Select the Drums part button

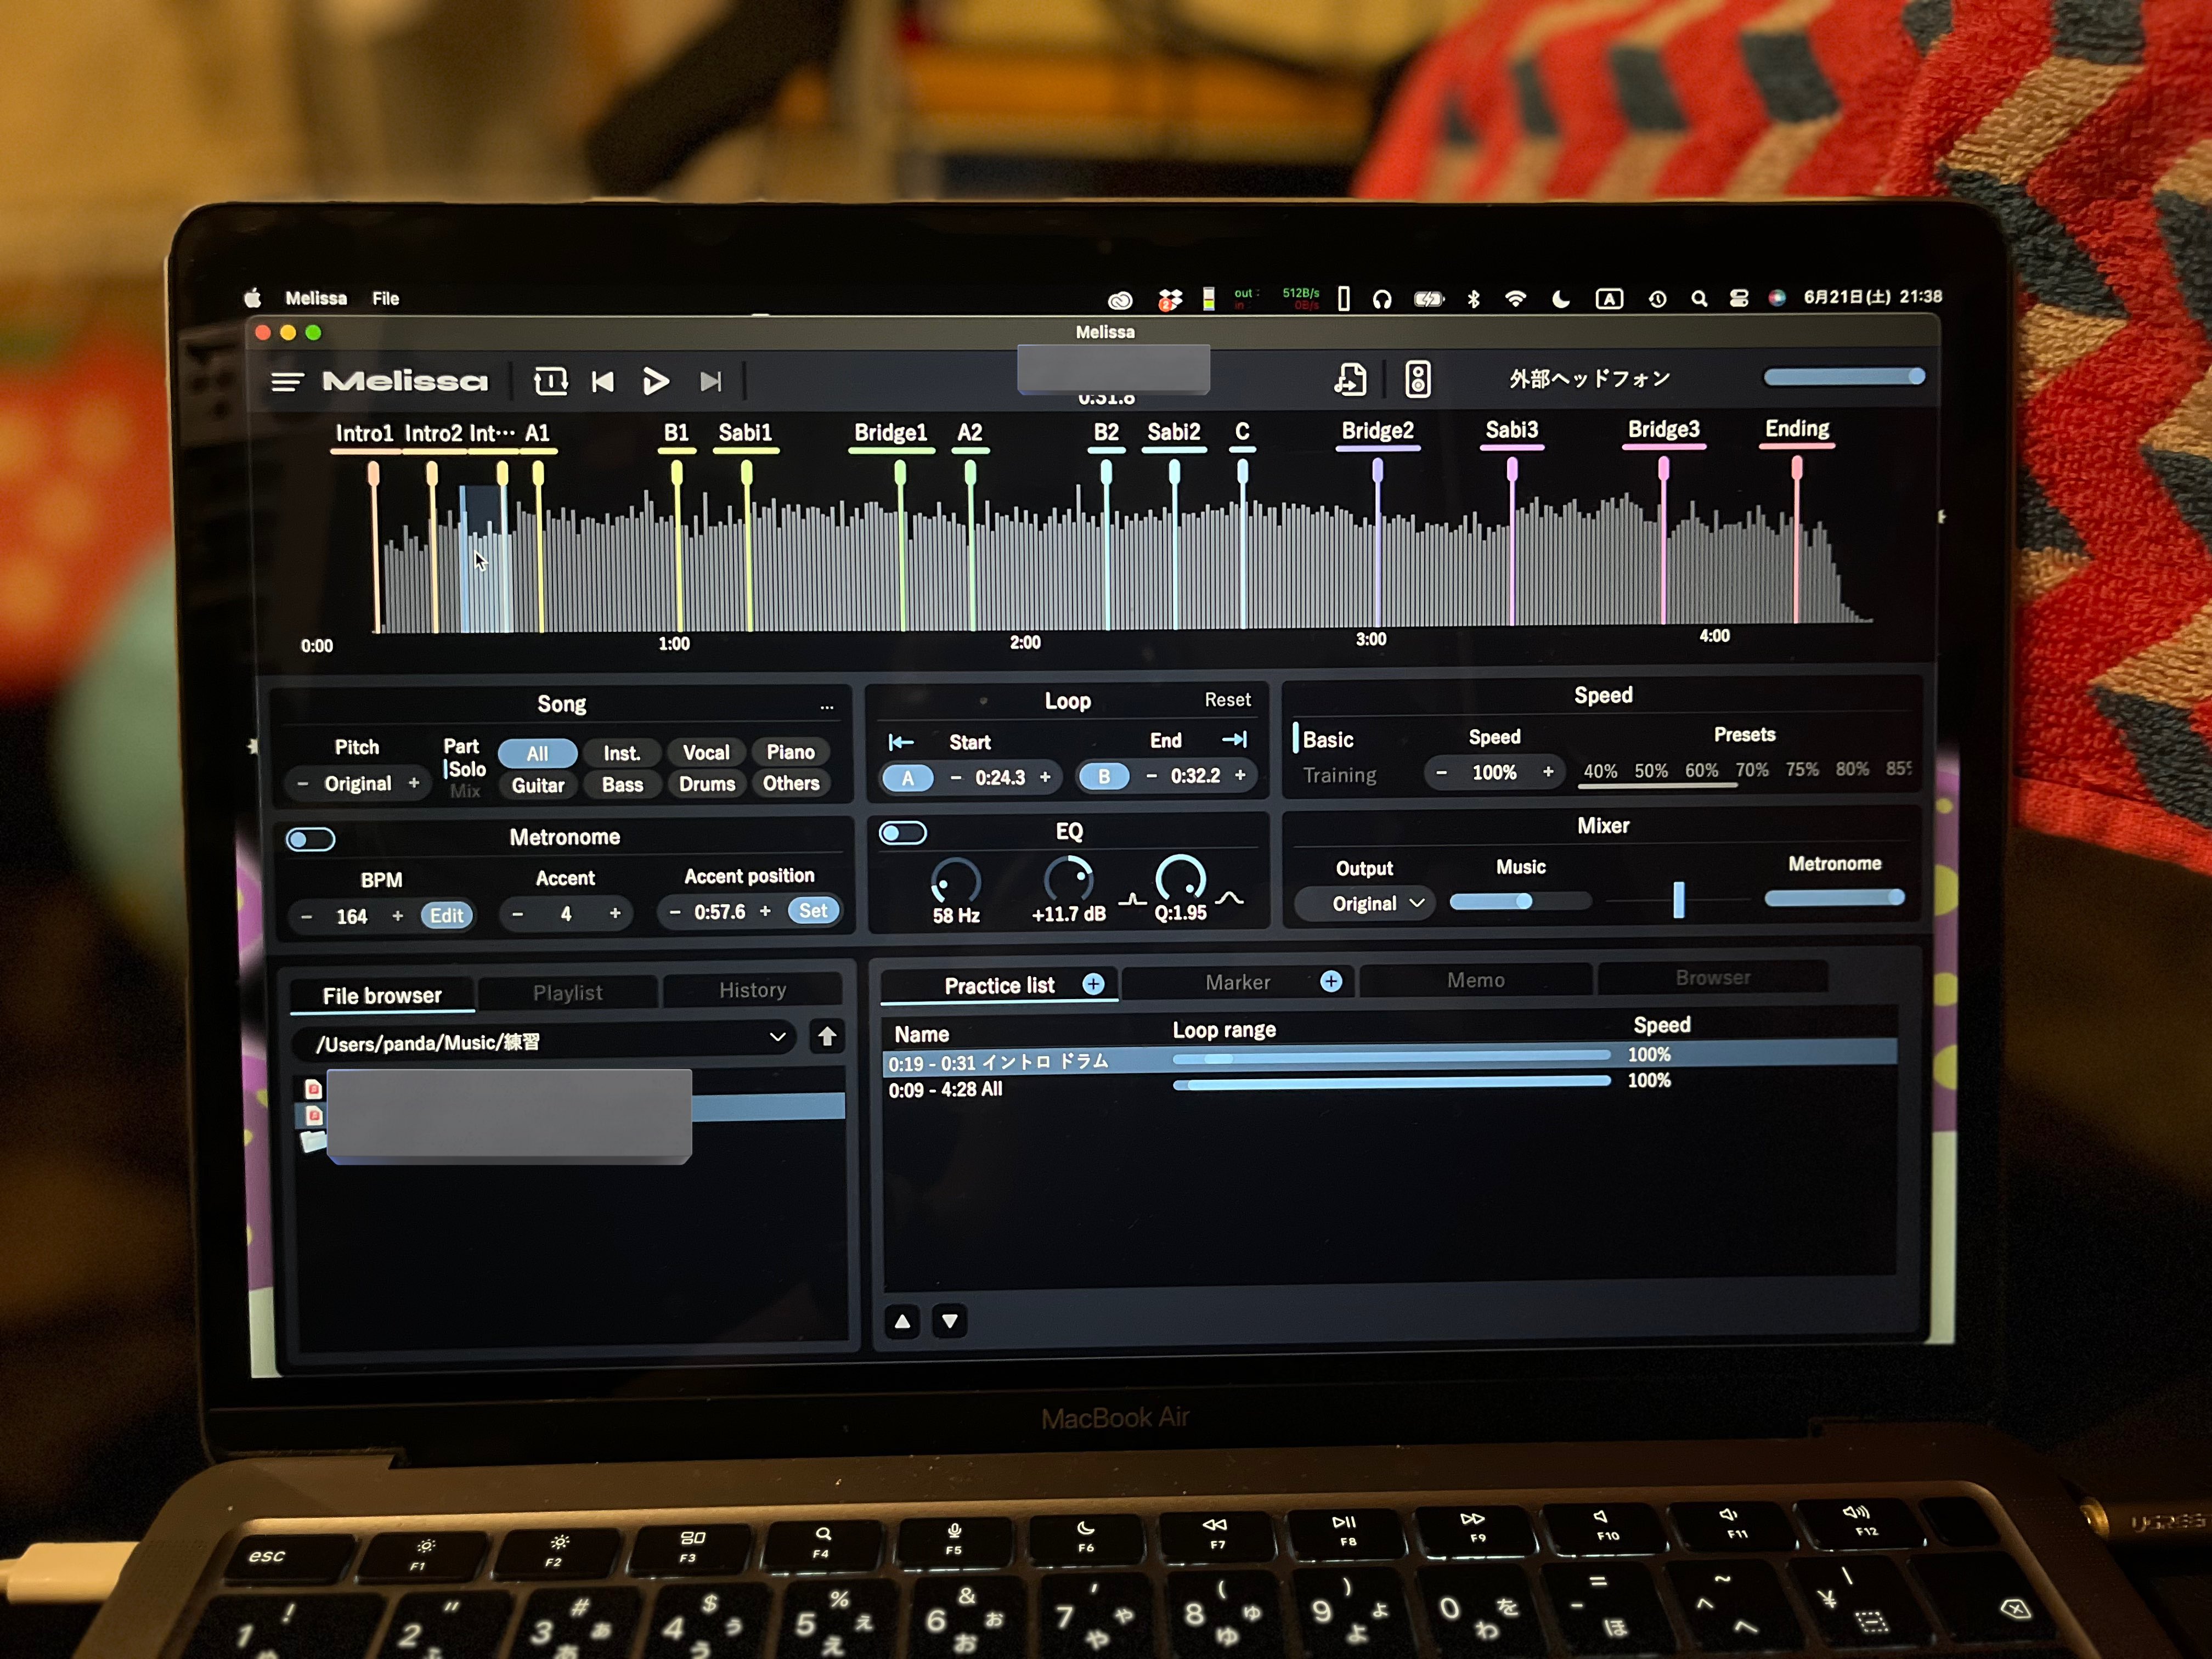pos(707,784)
